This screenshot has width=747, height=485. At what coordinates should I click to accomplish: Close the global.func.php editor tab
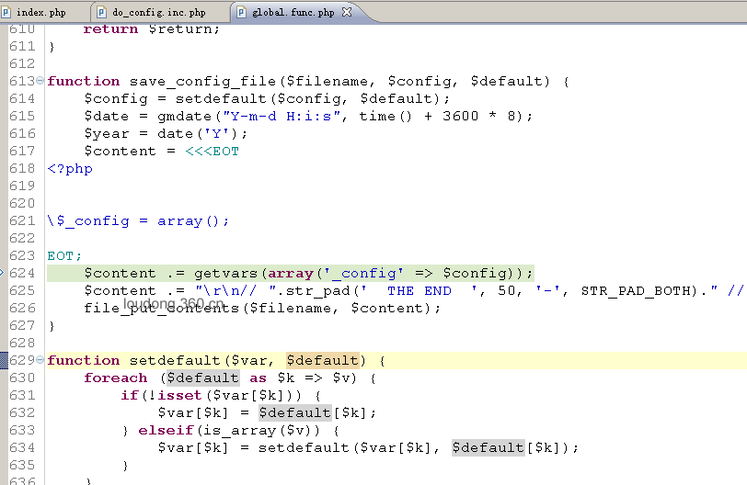coord(347,13)
